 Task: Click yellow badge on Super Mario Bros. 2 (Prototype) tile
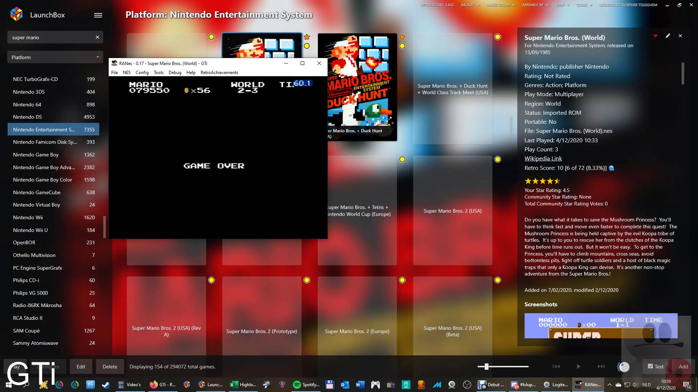pyautogui.click(x=307, y=280)
